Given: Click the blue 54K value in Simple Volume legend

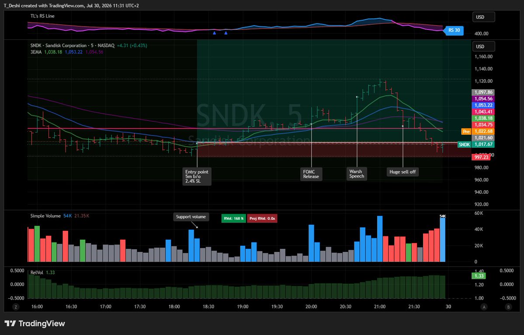Looking at the screenshot, I should coord(67,216).
